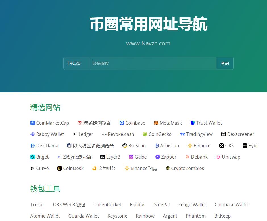Click the CoinMarketCap logo icon
This screenshot has height=221, width=267.
tap(32, 123)
